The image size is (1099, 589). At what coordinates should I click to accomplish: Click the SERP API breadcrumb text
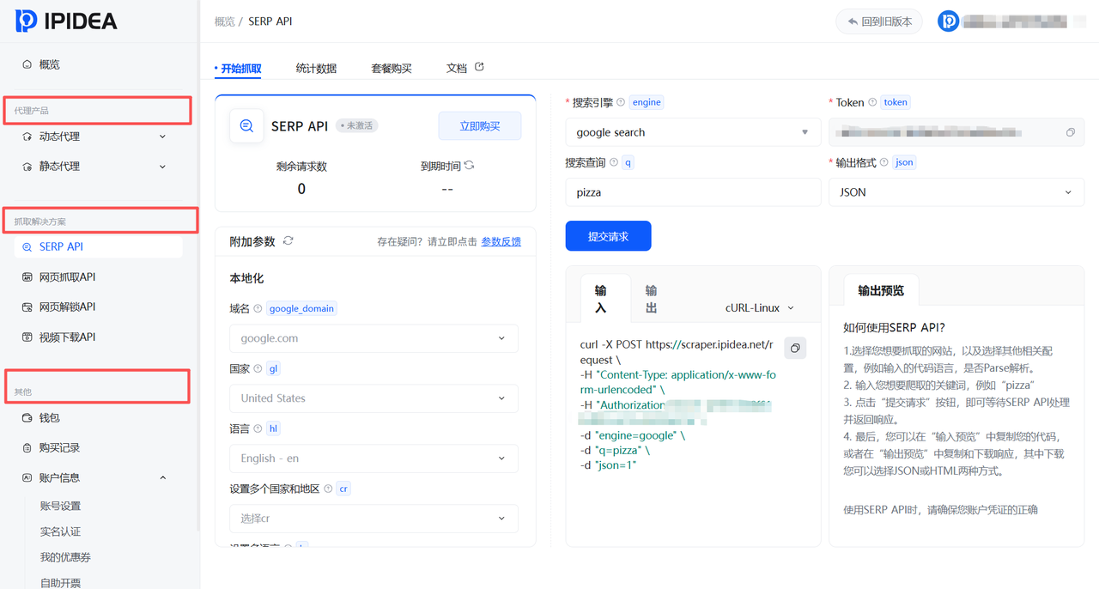[x=270, y=21]
